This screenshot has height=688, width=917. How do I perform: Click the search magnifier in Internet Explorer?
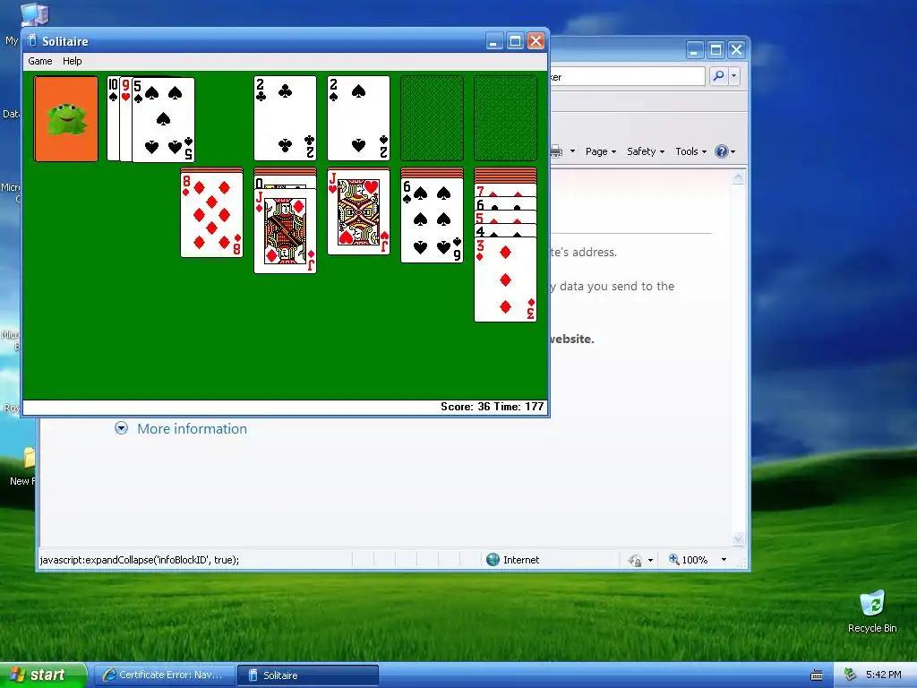[x=719, y=76]
